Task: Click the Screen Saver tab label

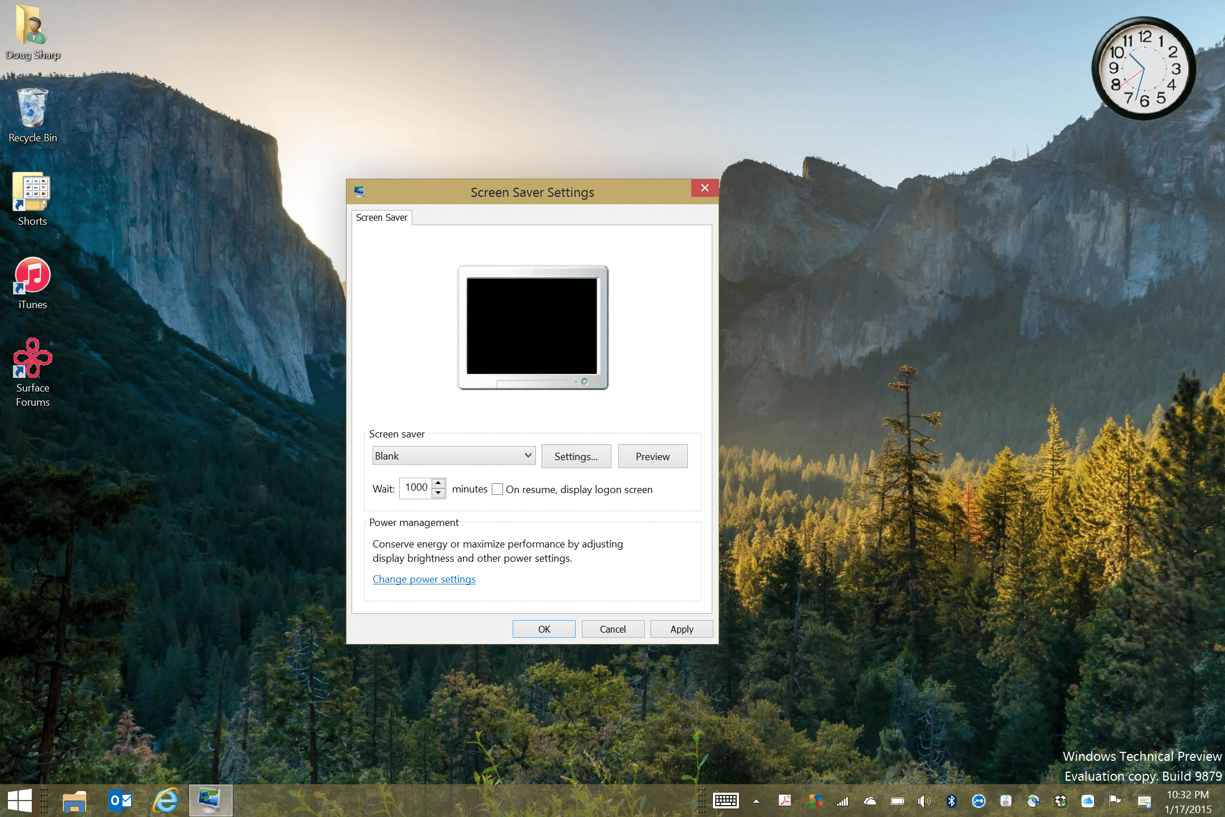Action: click(382, 217)
